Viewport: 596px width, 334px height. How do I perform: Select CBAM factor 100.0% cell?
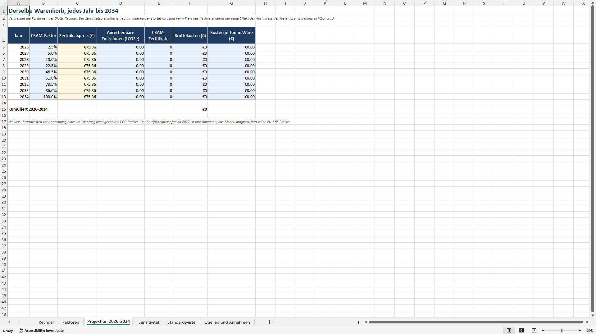click(43, 97)
